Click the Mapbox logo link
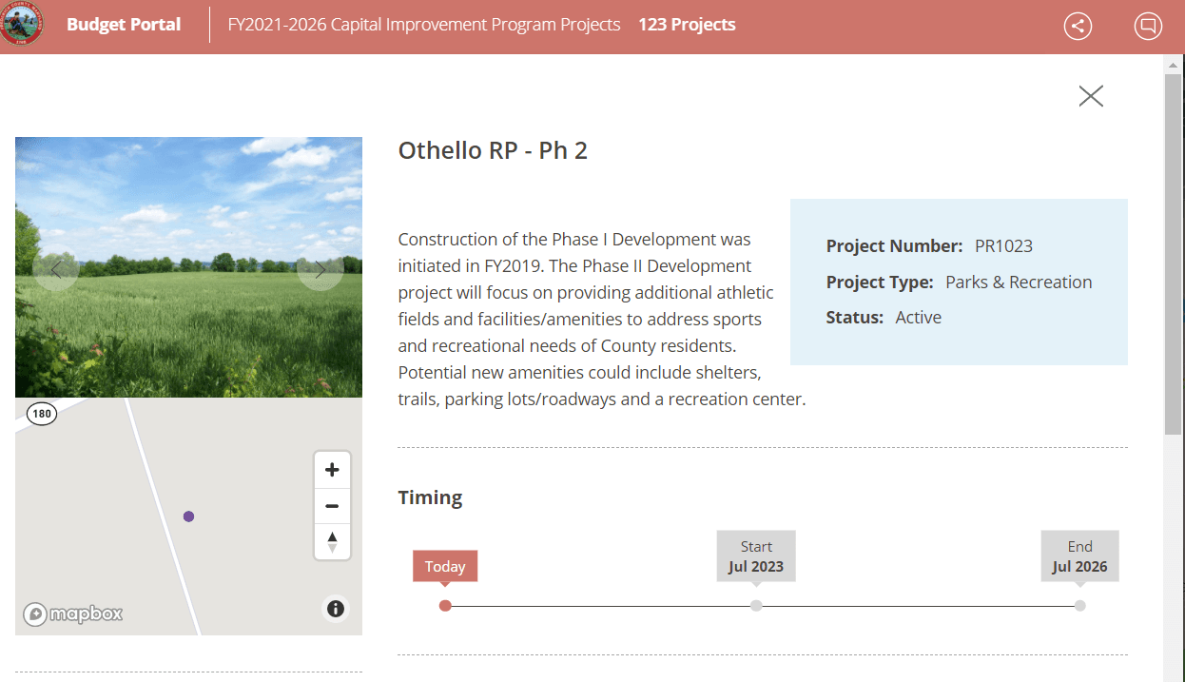The height and width of the screenshot is (682, 1185). click(74, 614)
